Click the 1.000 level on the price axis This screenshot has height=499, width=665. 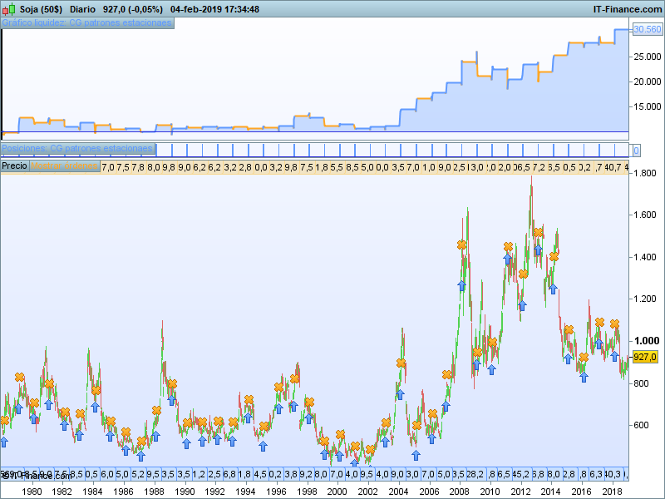coord(645,341)
